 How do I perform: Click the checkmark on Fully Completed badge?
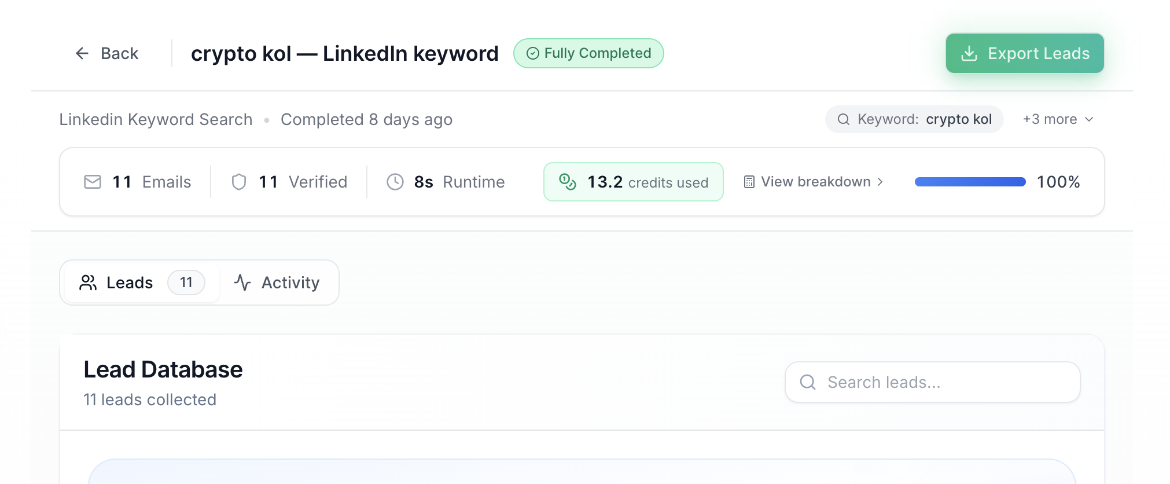click(533, 53)
